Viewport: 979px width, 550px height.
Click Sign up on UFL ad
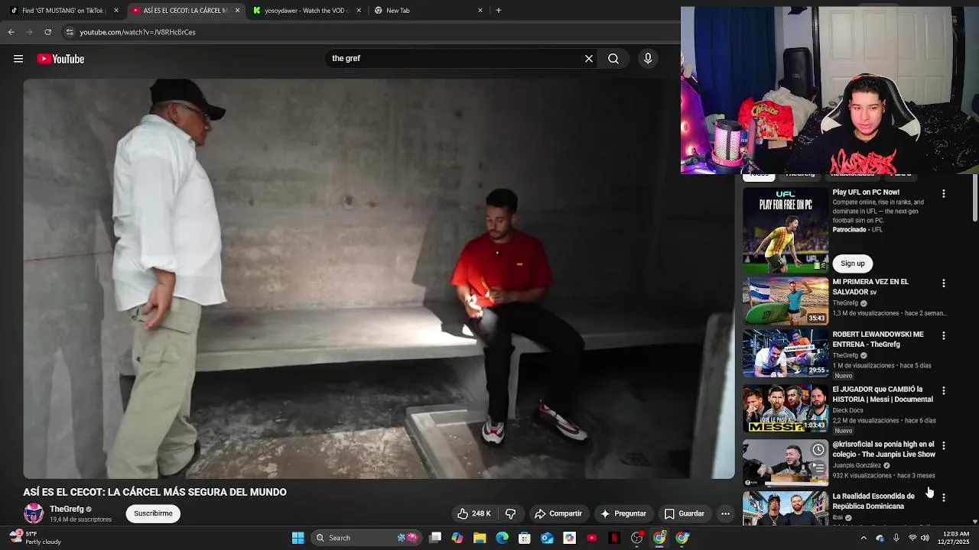[853, 264]
